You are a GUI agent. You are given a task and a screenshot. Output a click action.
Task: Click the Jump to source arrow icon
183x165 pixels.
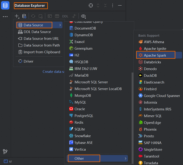[x=74, y=16]
